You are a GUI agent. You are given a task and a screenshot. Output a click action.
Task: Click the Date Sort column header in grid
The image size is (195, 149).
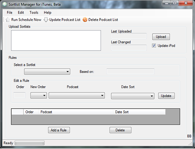pyautogui.click(x=139, y=112)
